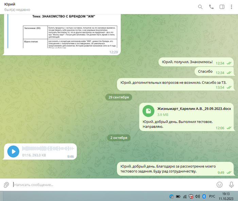Image resolution: width=238 pixels, height=201 pixels.
Task: Open the battery icon in system tray
Action: (178, 197)
